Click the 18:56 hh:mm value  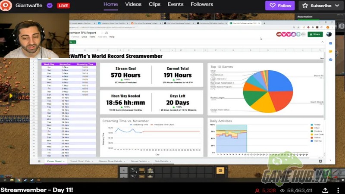[125, 103]
